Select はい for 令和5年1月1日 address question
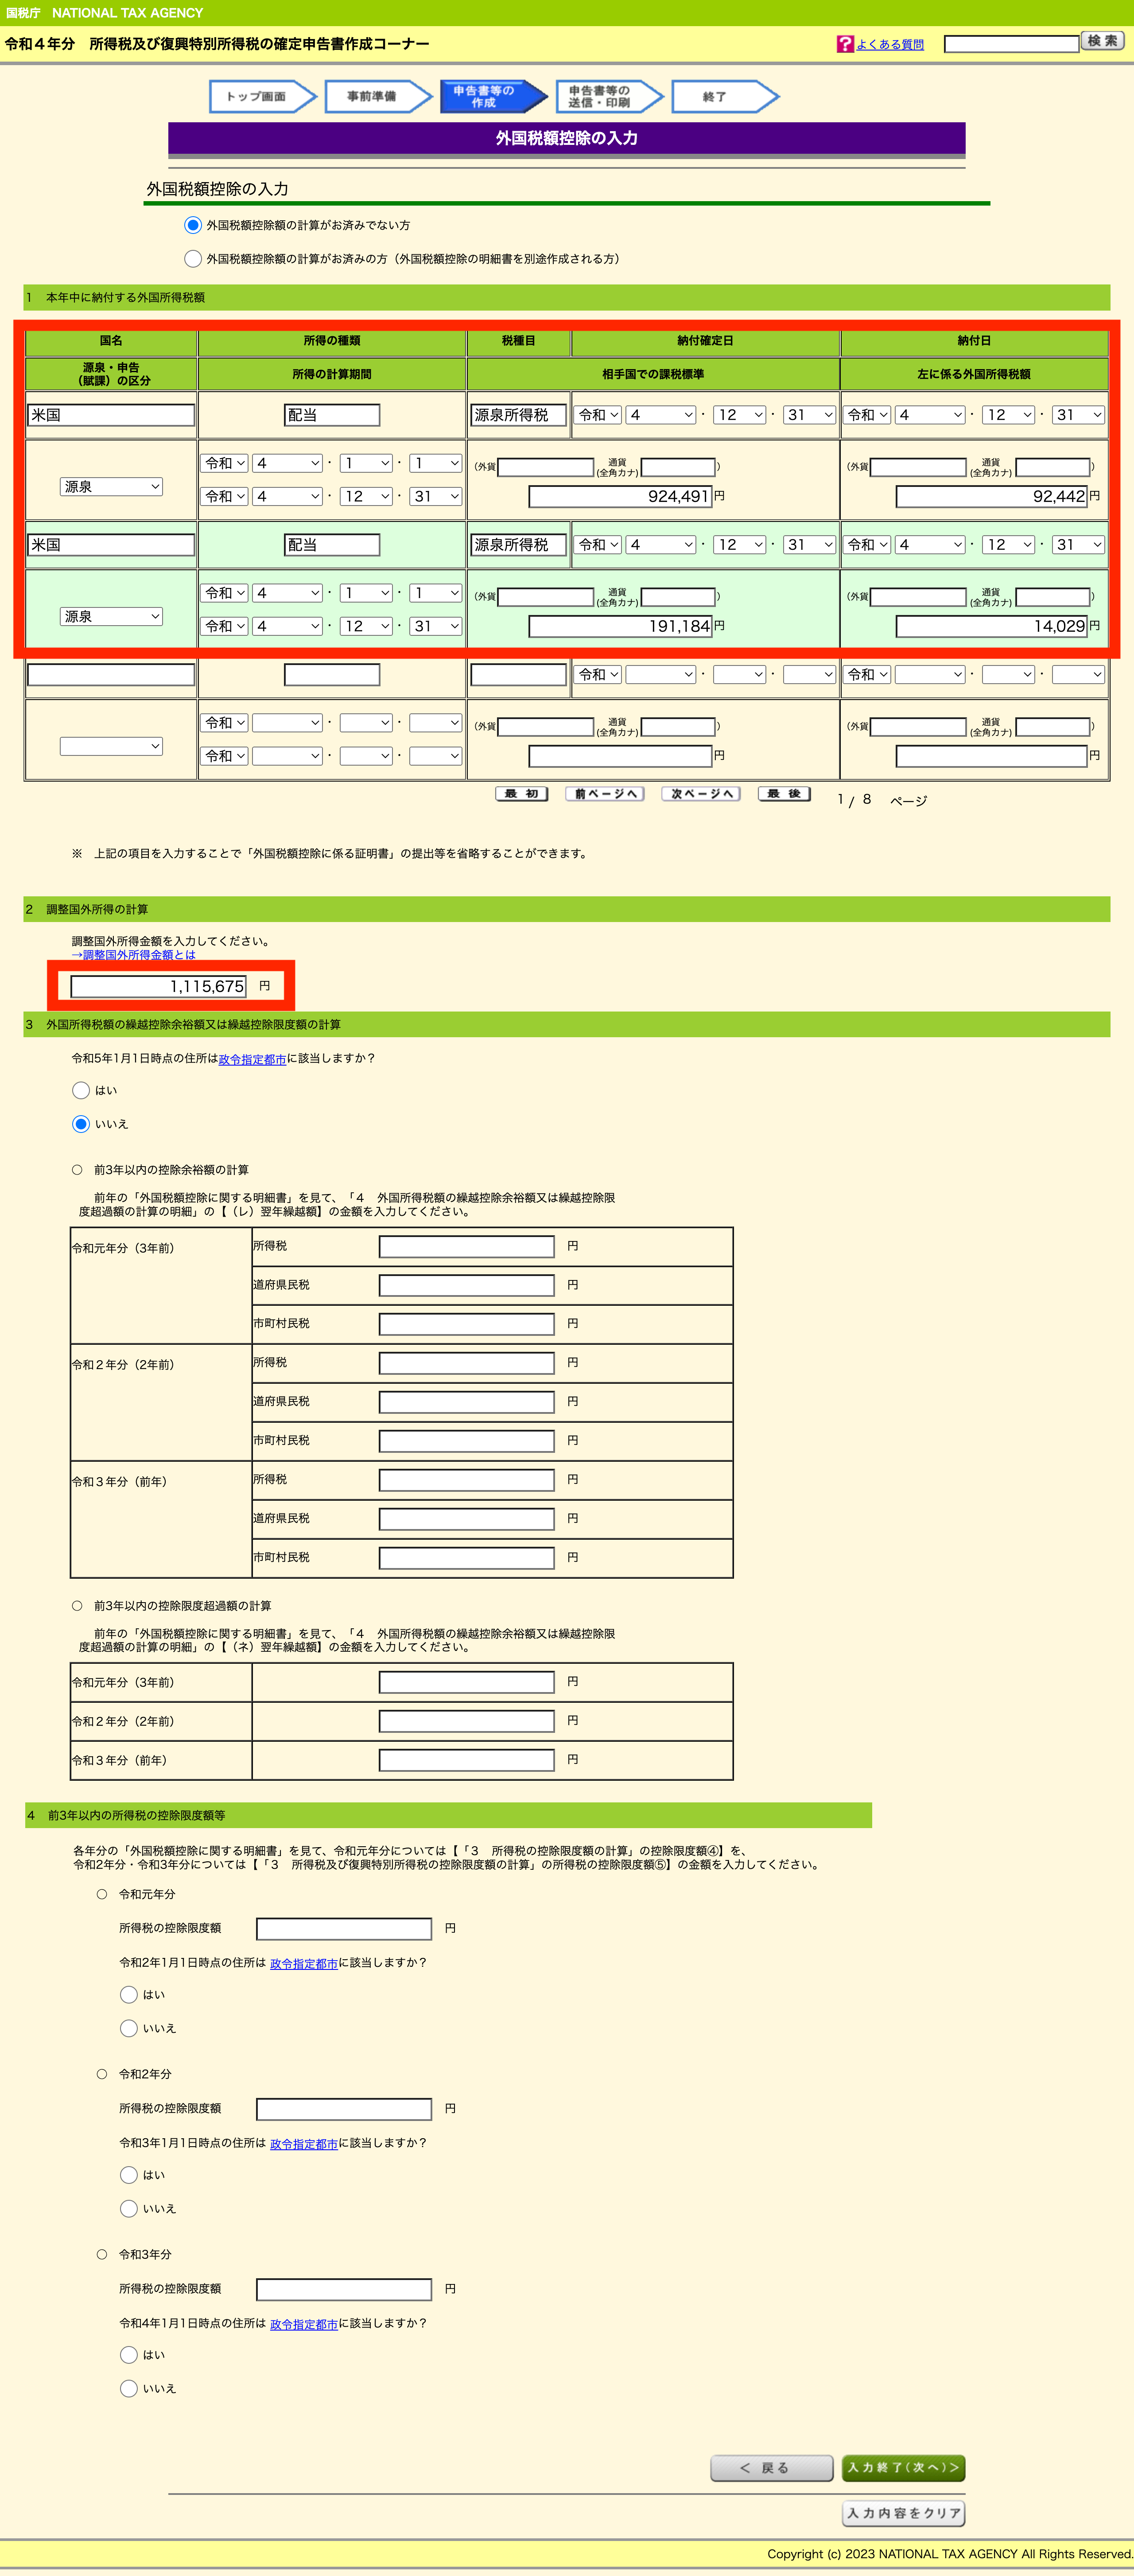 click(81, 1090)
